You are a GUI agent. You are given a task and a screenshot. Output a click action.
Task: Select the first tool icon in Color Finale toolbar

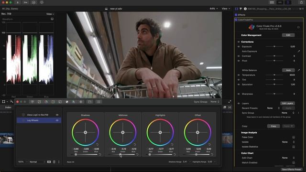pyautogui.click(x=33, y=102)
